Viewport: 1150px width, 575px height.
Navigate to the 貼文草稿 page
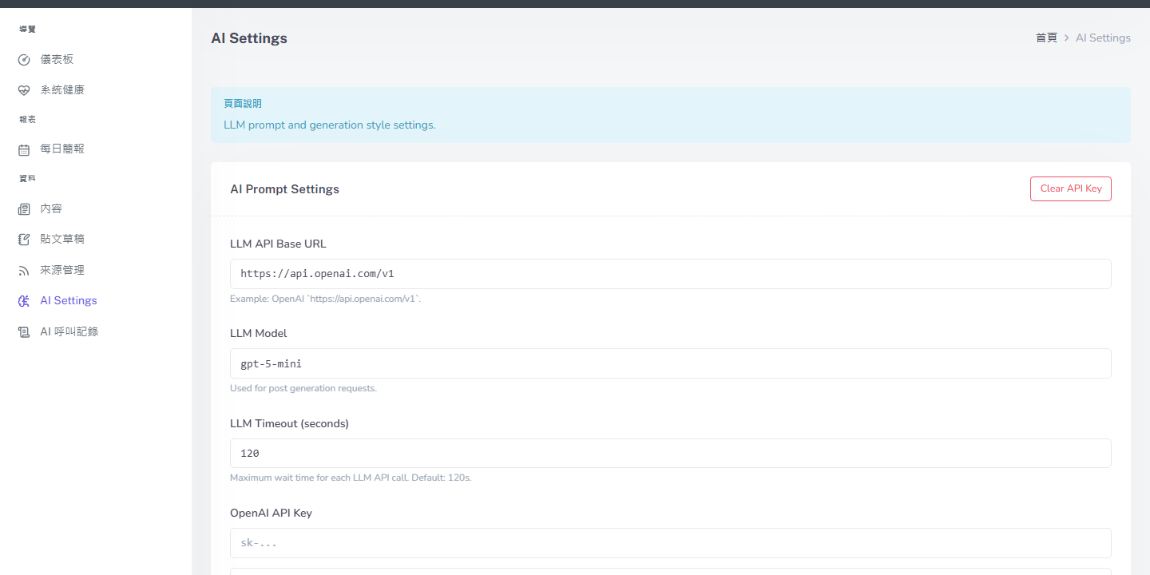point(62,240)
